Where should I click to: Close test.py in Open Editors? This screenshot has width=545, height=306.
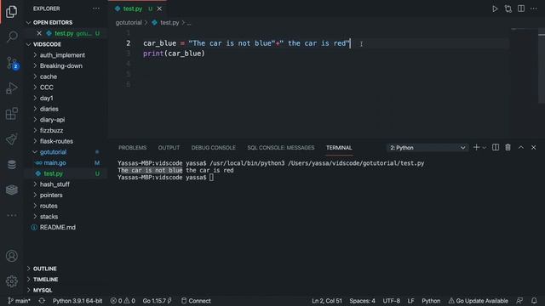[x=39, y=33]
